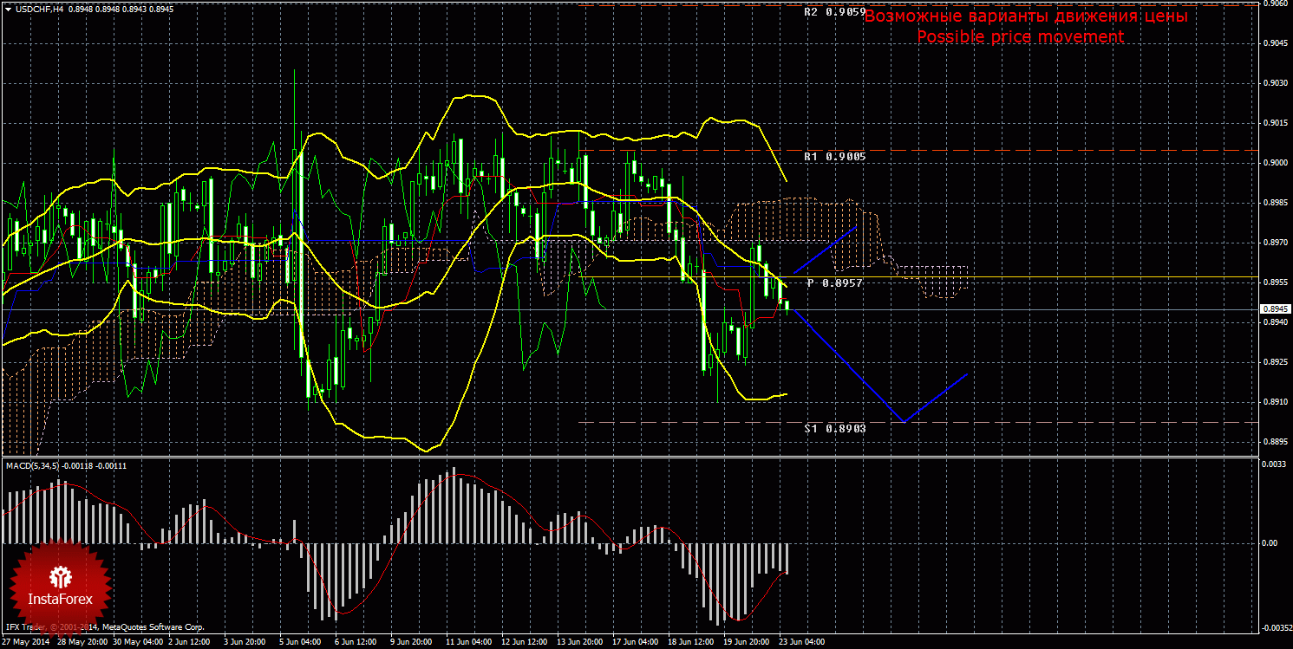Click the 12 Jun 12:00 time label
The width and height of the screenshot is (1293, 649).
525,643
